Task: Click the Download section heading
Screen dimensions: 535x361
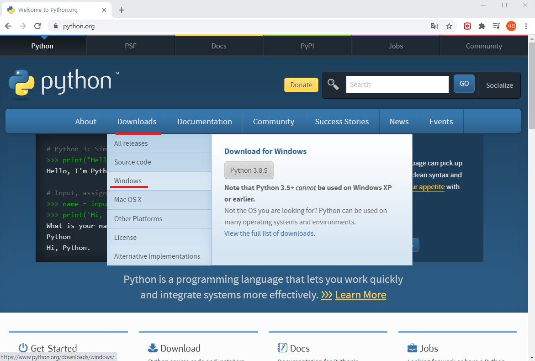Action: tap(180, 348)
